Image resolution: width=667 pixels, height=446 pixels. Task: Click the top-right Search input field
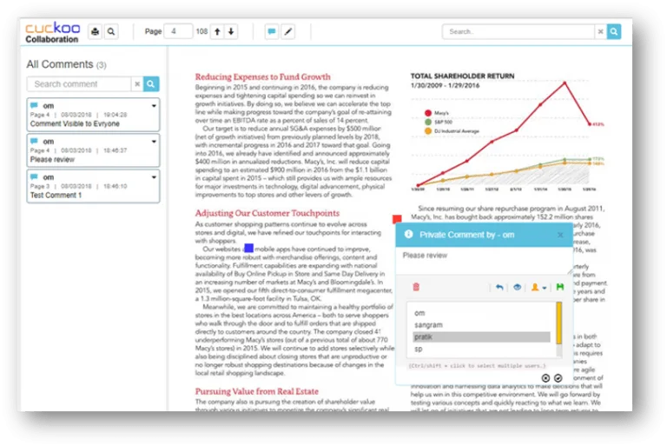pos(518,31)
